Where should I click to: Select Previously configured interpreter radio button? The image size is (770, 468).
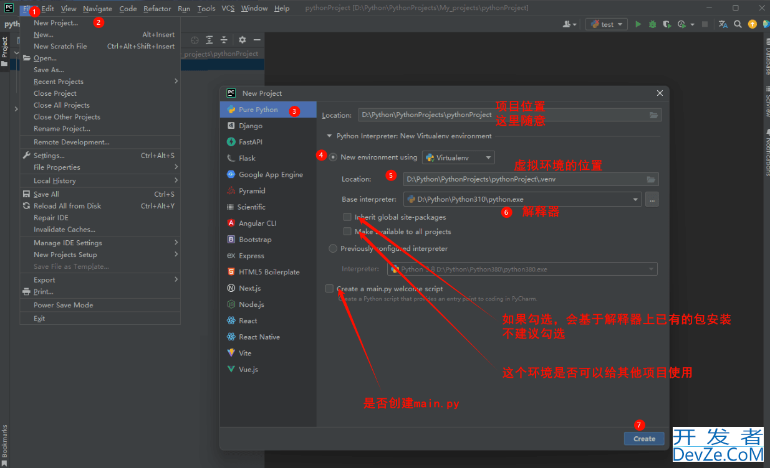333,248
